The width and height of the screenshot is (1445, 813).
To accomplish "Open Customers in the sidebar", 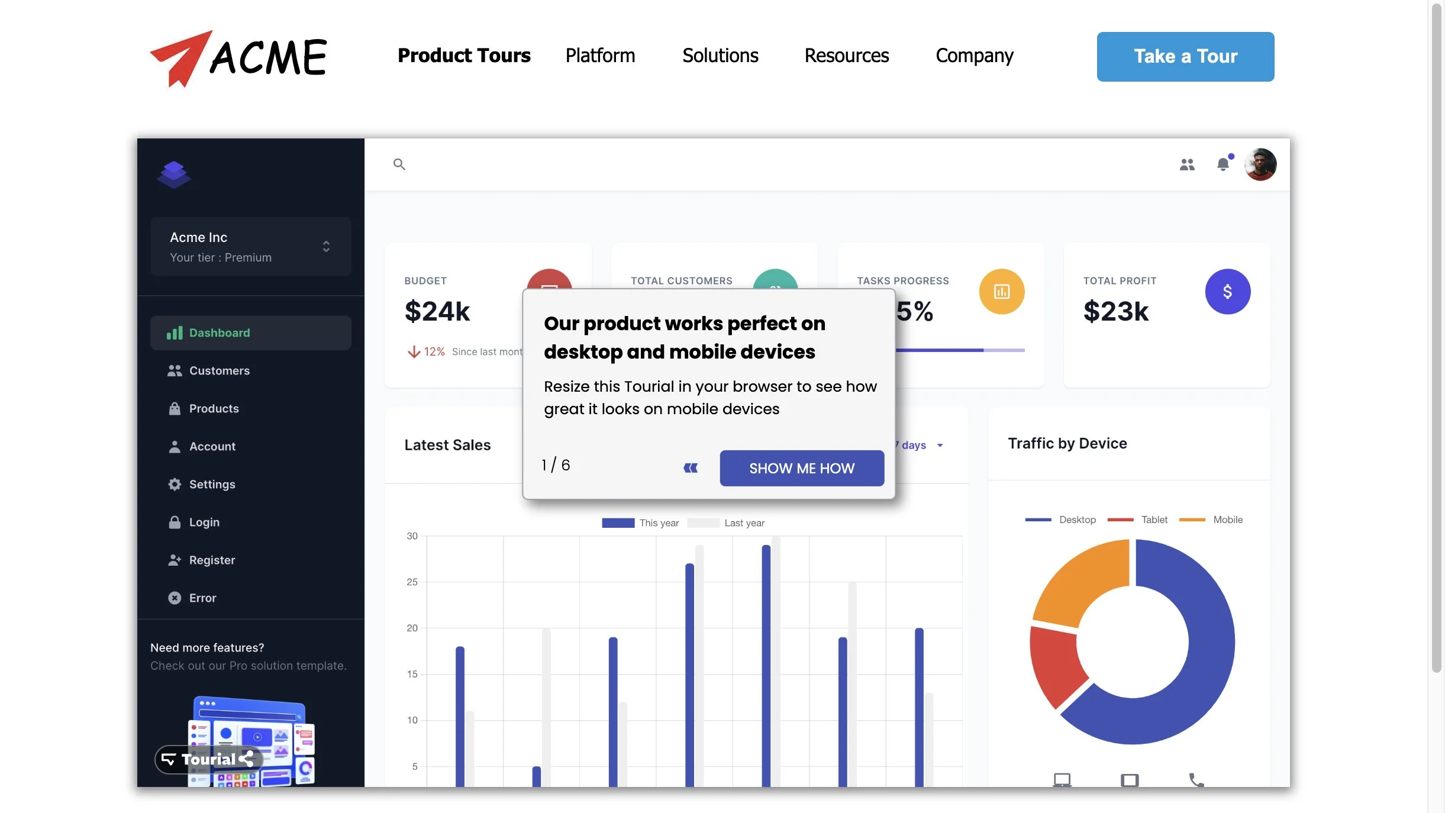I will coord(251,371).
